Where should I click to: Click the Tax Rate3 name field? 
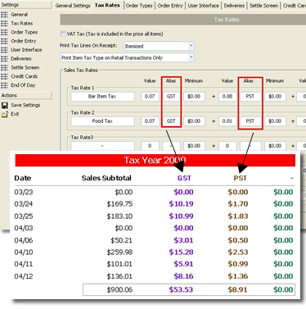[x=102, y=146]
